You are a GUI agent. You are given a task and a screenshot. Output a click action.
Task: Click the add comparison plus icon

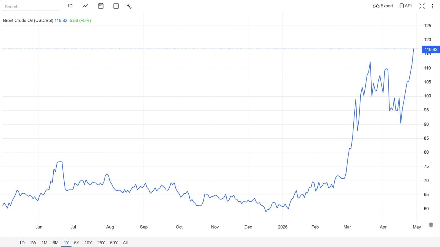[116, 6]
